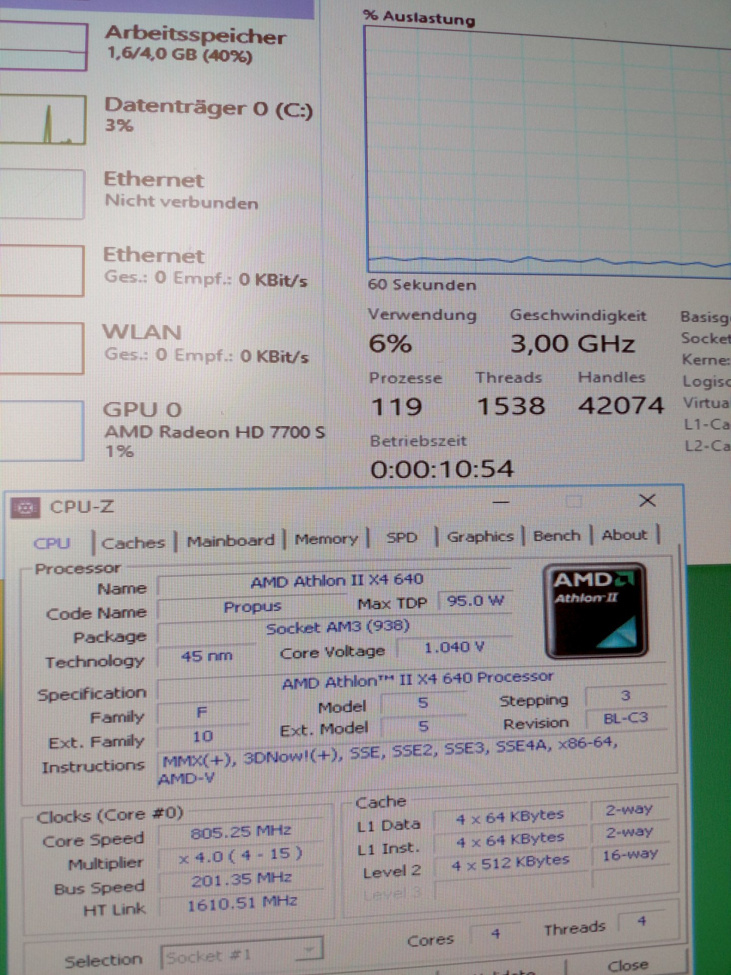Switch to the Graphics tab in CPU-Z

point(480,536)
